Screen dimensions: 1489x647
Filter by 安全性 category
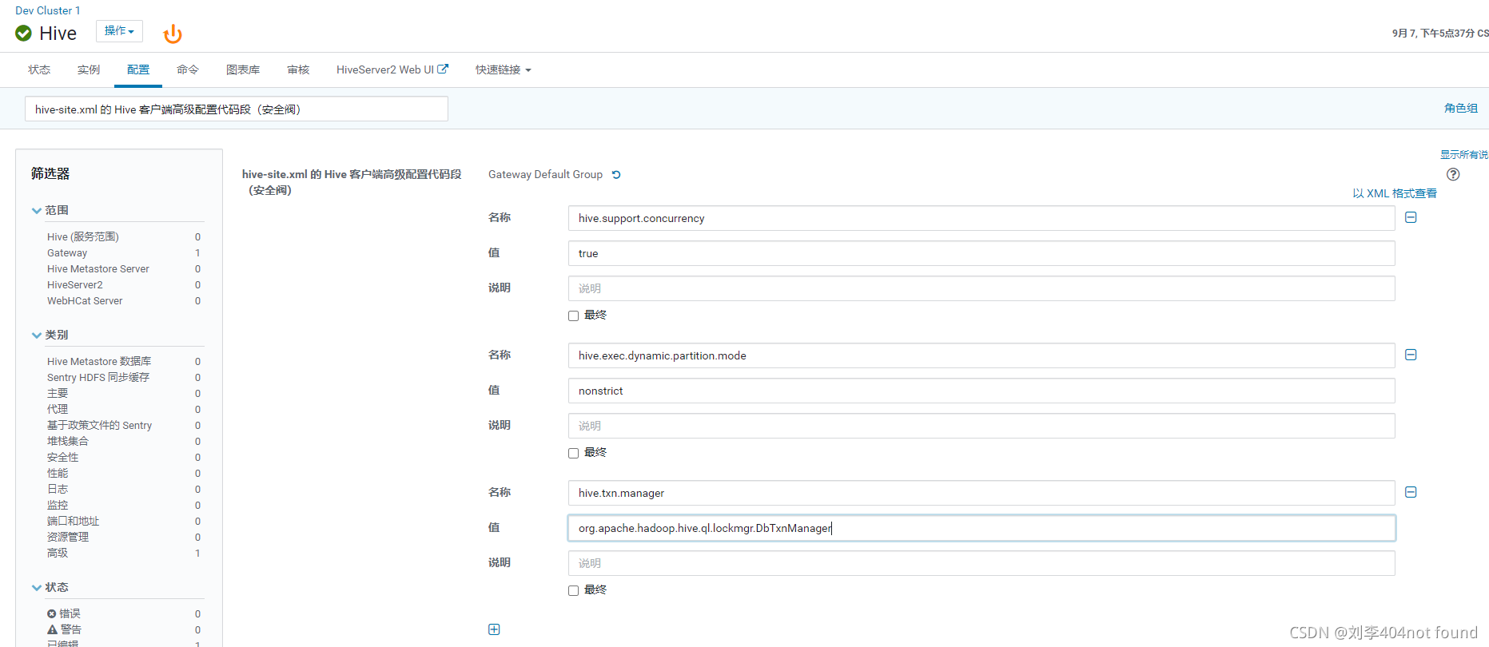click(63, 457)
